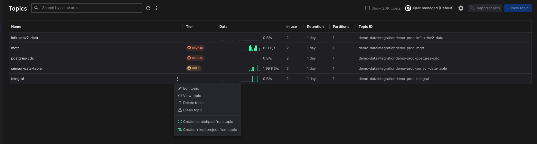Click the Import topics button

[485, 8]
